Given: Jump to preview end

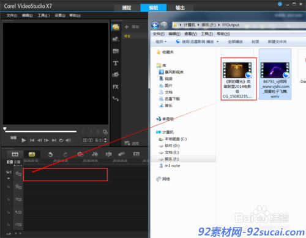Looking at the screenshot, I should (54, 140).
